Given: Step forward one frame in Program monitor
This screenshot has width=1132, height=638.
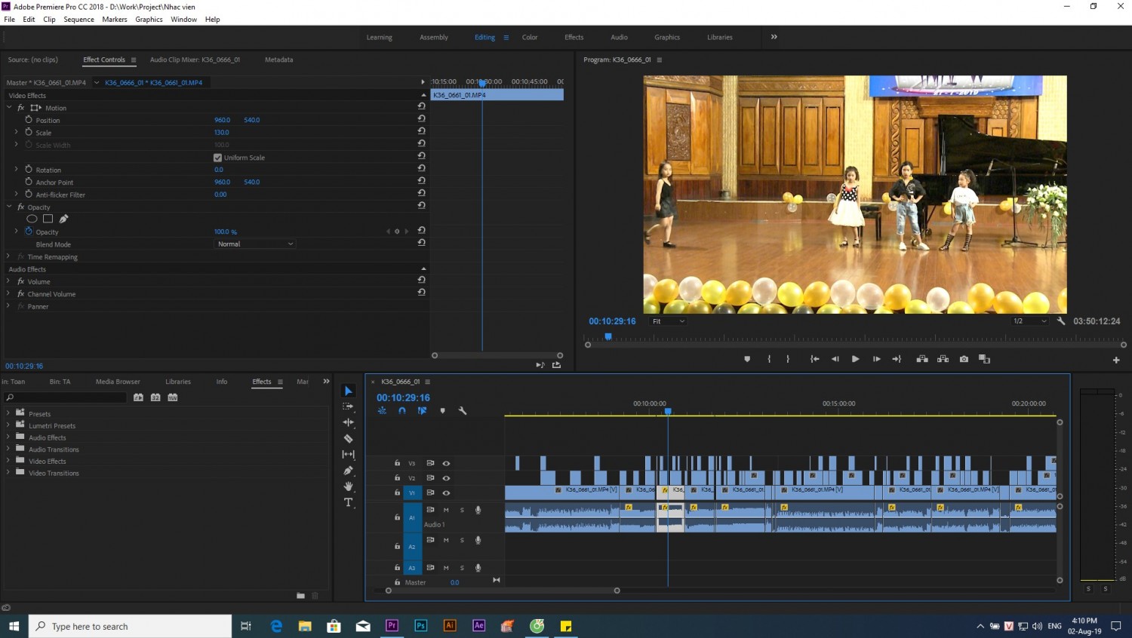Looking at the screenshot, I should [x=876, y=359].
